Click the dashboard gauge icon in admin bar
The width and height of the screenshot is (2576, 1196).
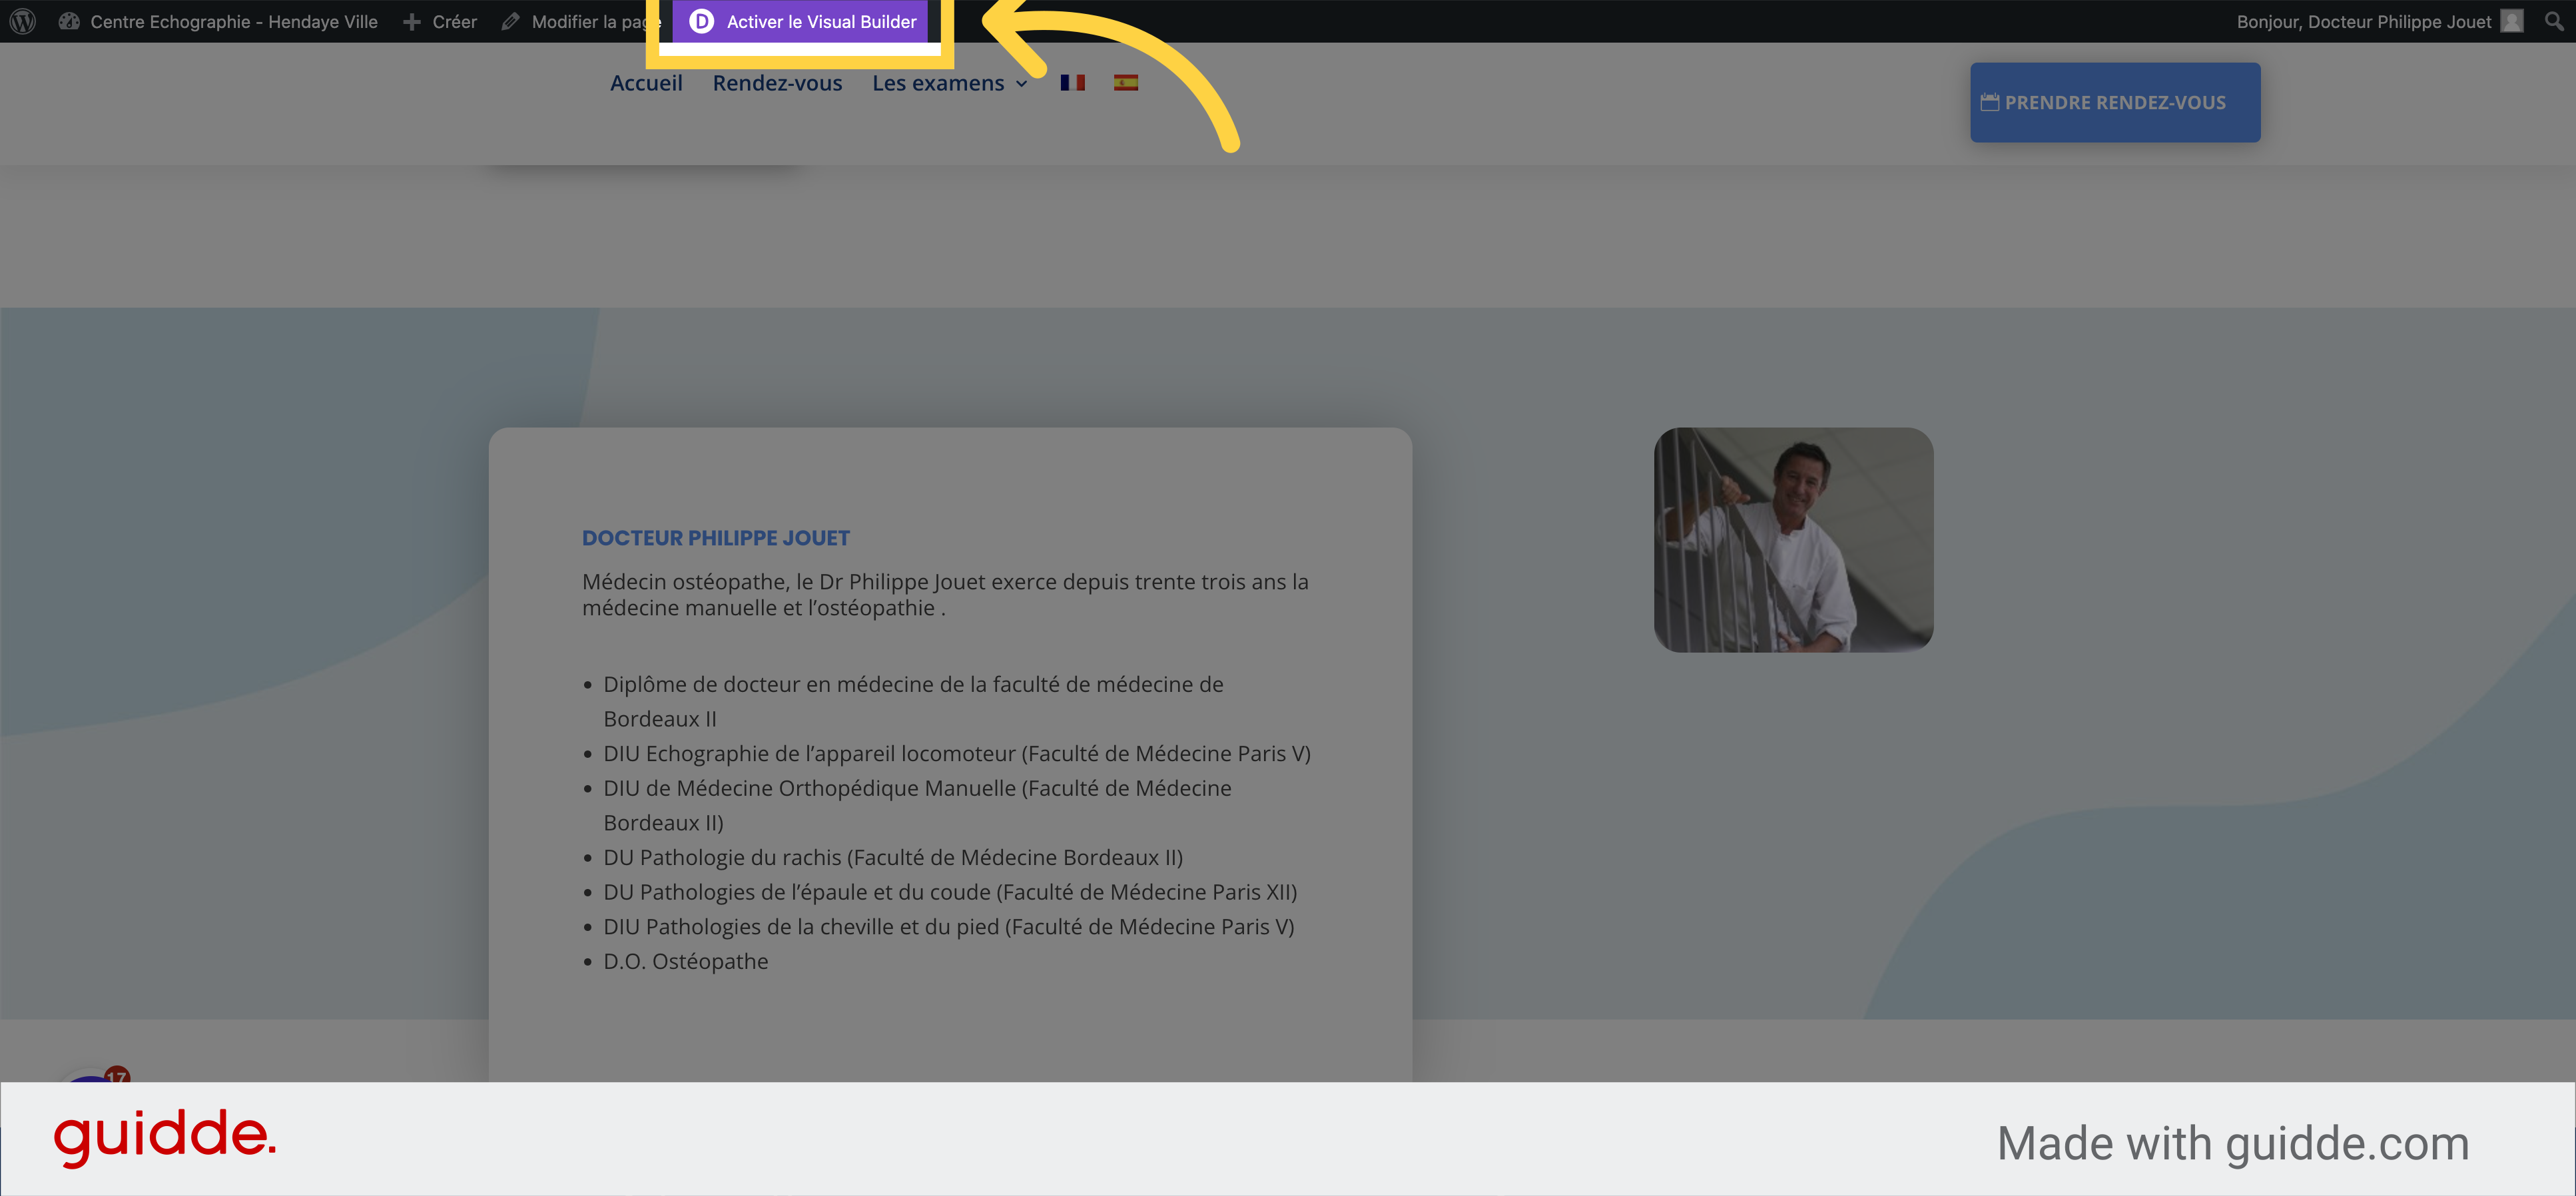click(x=69, y=21)
